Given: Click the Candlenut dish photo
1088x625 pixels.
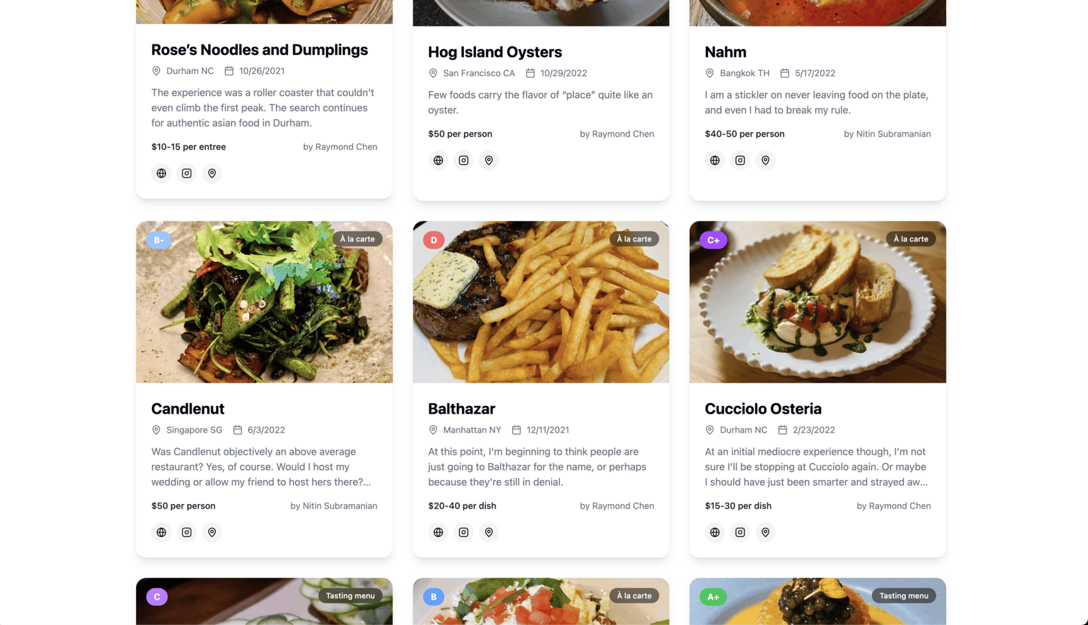Looking at the screenshot, I should (265, 302).
